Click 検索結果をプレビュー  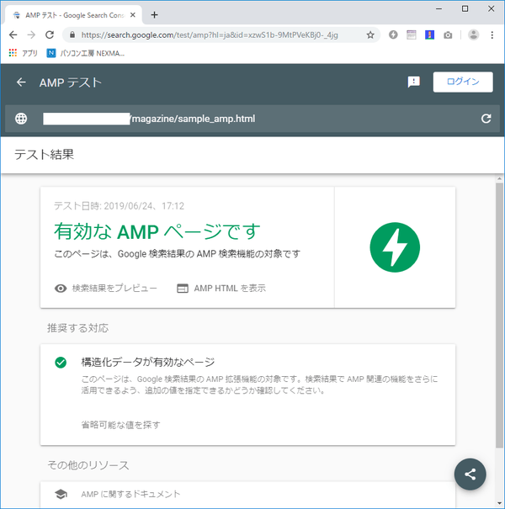pos(106,289)
